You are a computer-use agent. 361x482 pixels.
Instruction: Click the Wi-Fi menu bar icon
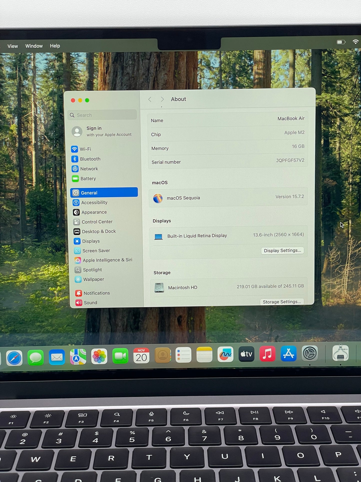coord(356,42)
